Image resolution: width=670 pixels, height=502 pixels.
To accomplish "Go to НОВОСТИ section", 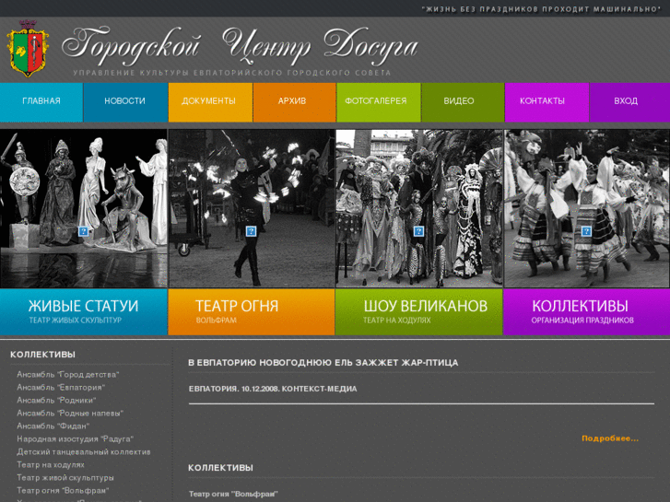I will pyautogui.click(x=125, y=101).
